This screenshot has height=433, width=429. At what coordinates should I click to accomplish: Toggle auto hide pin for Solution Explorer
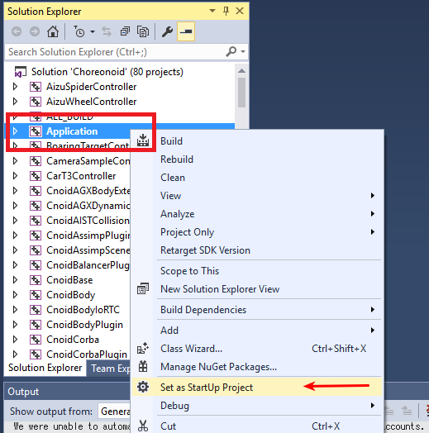click(226, 11)
